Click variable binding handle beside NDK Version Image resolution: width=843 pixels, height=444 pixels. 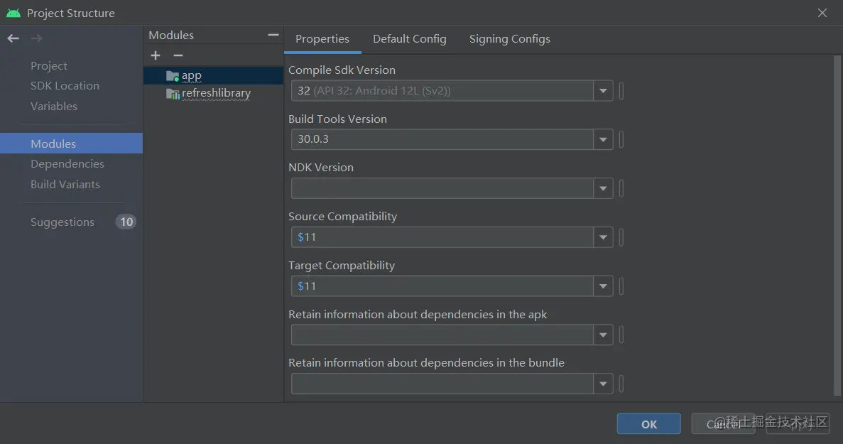621,188
